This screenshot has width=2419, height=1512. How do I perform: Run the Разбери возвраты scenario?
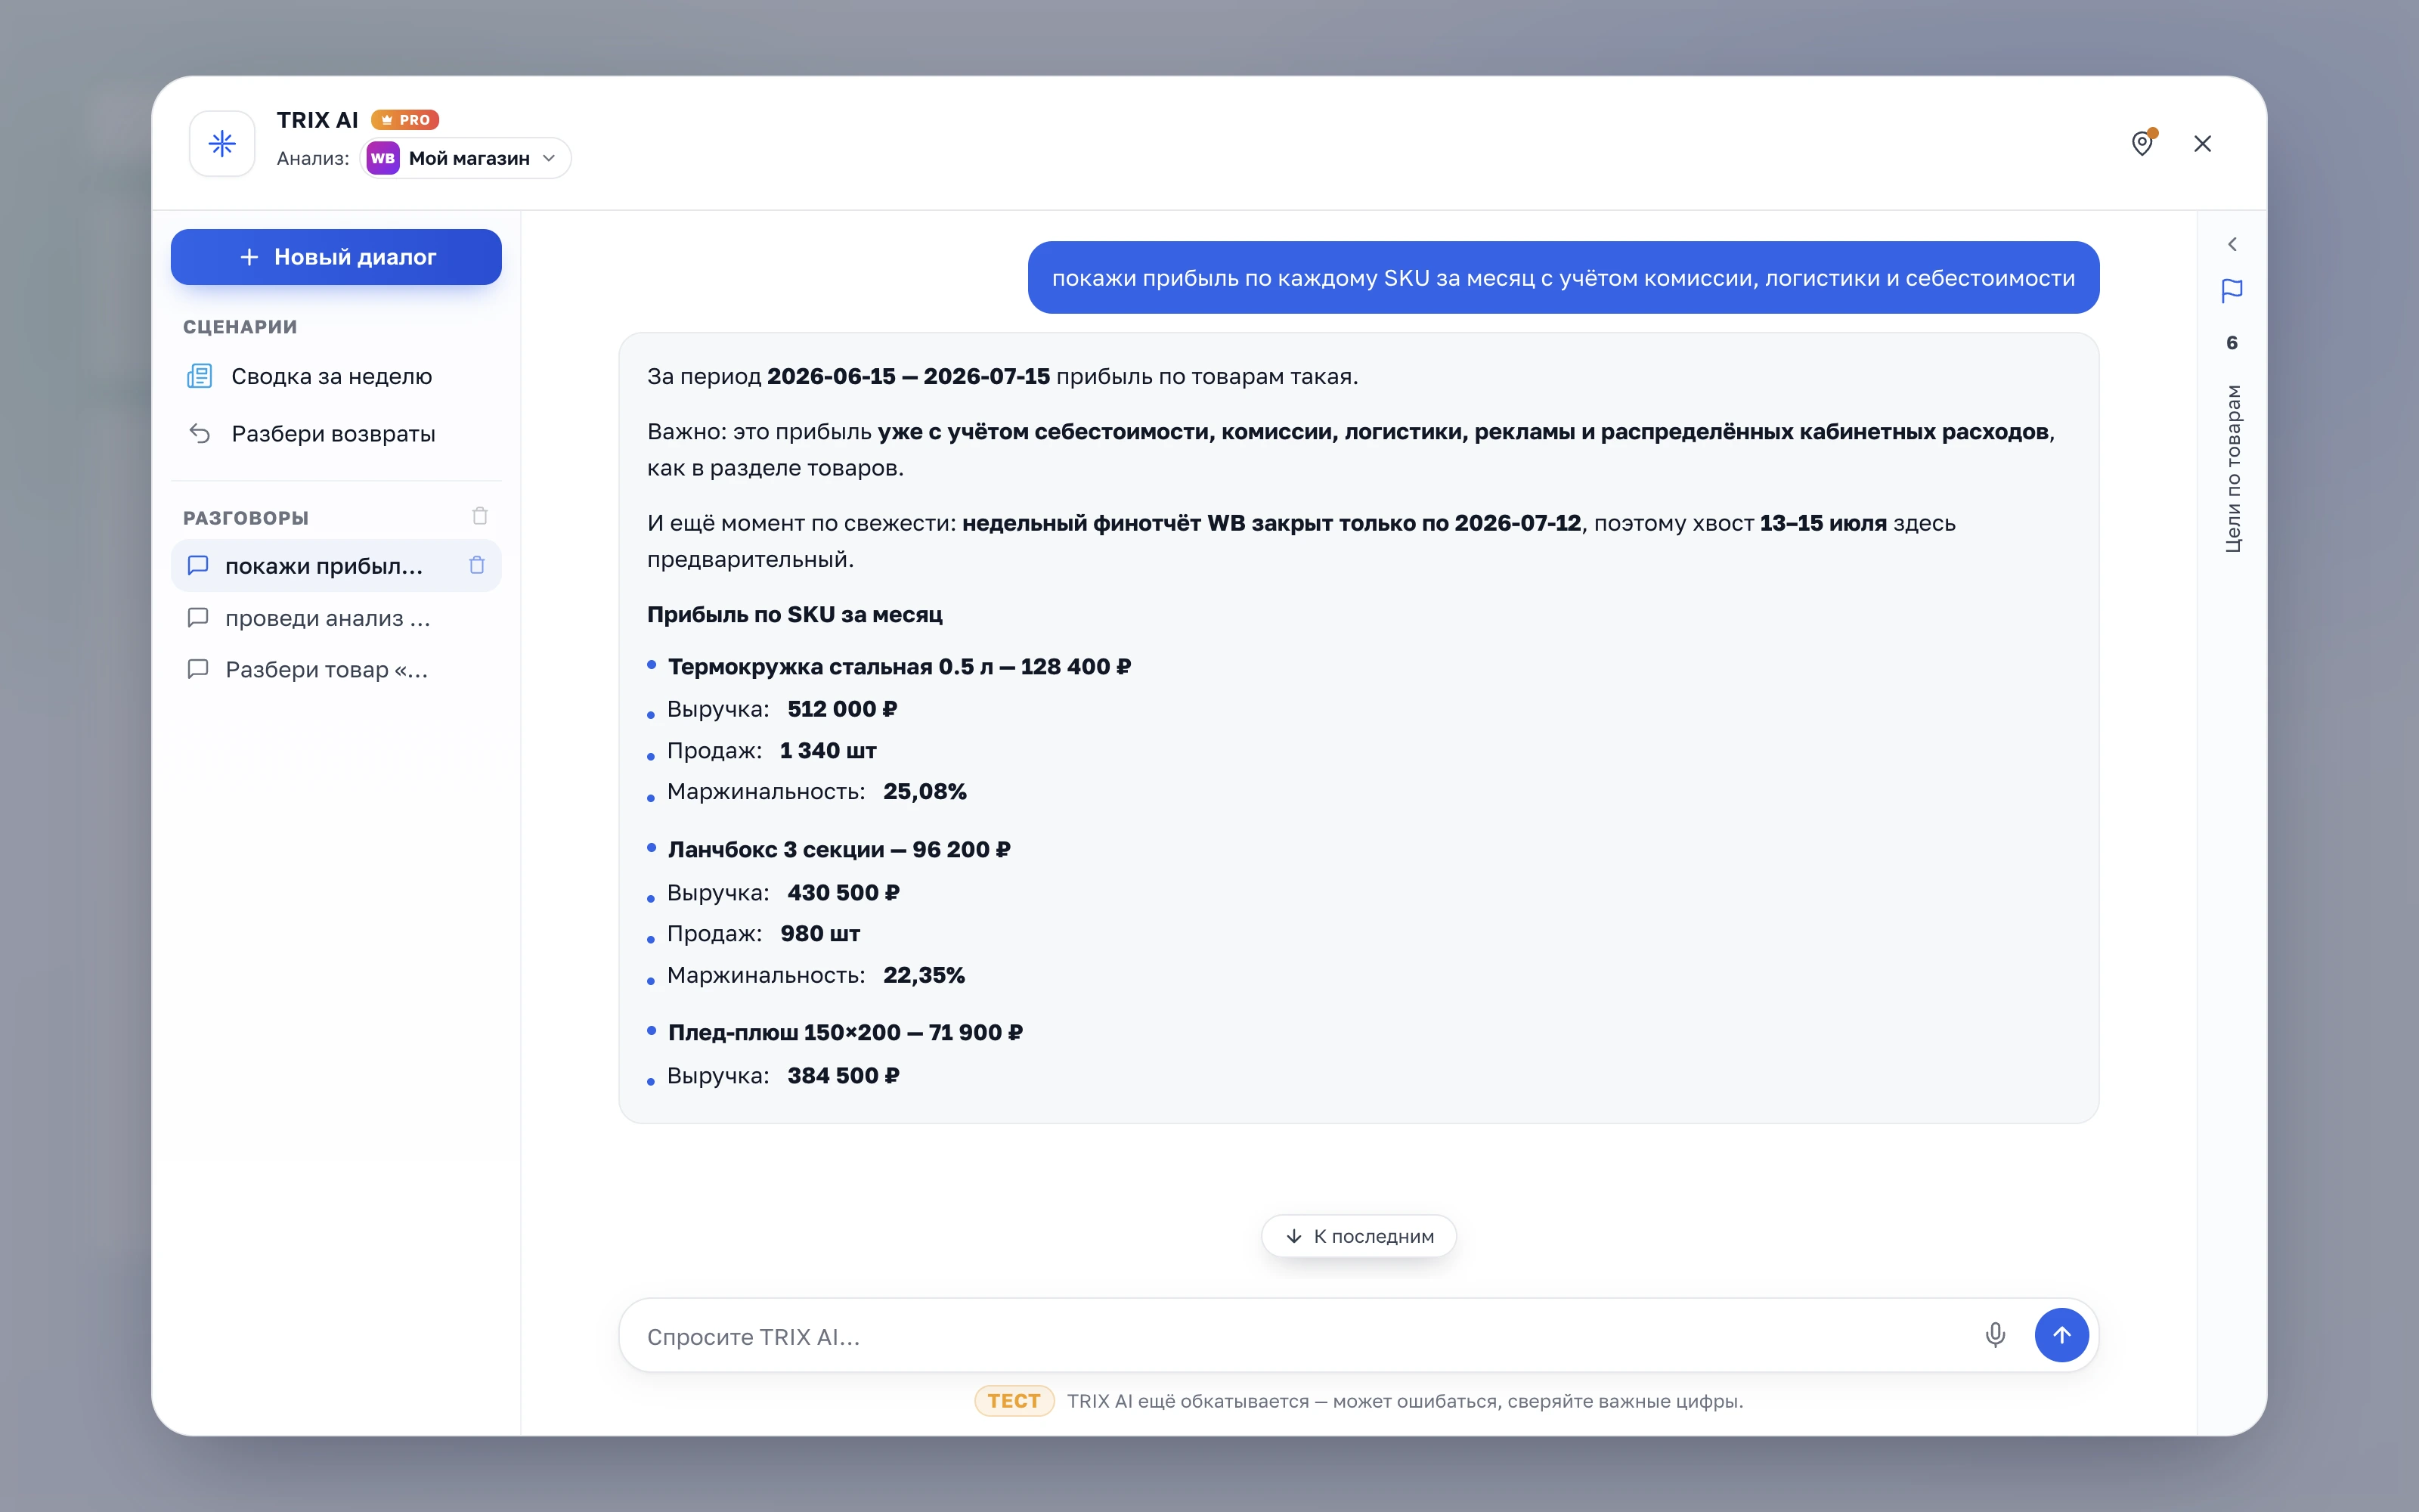pos(336,433)
